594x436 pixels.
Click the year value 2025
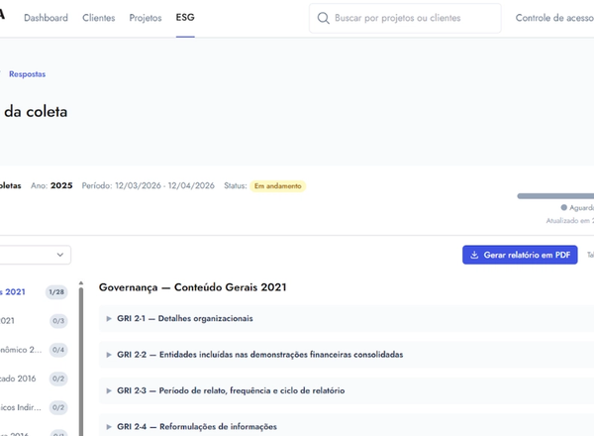click(x=61, y=185)
